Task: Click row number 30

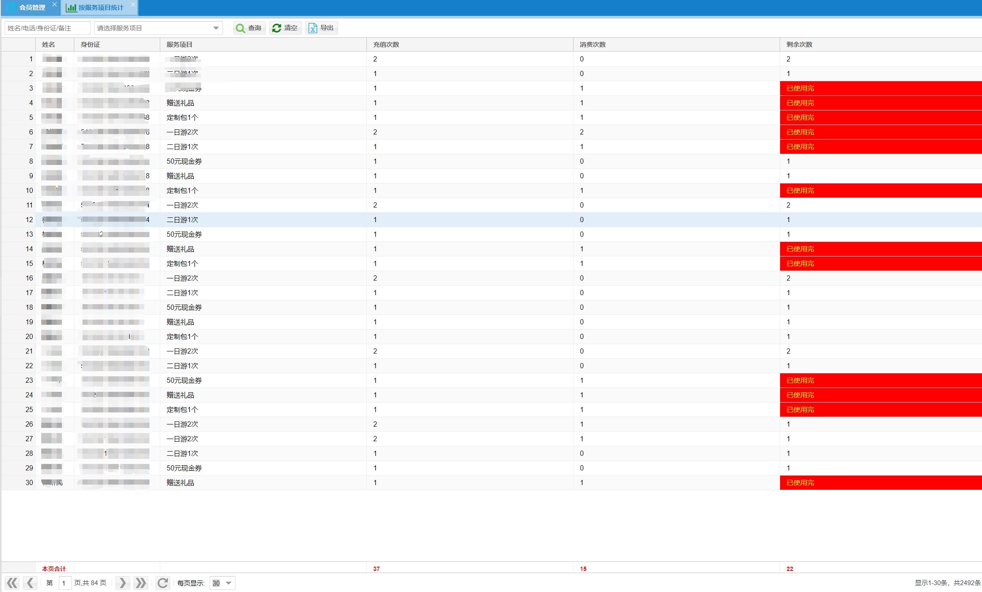Action: point(29,483)
